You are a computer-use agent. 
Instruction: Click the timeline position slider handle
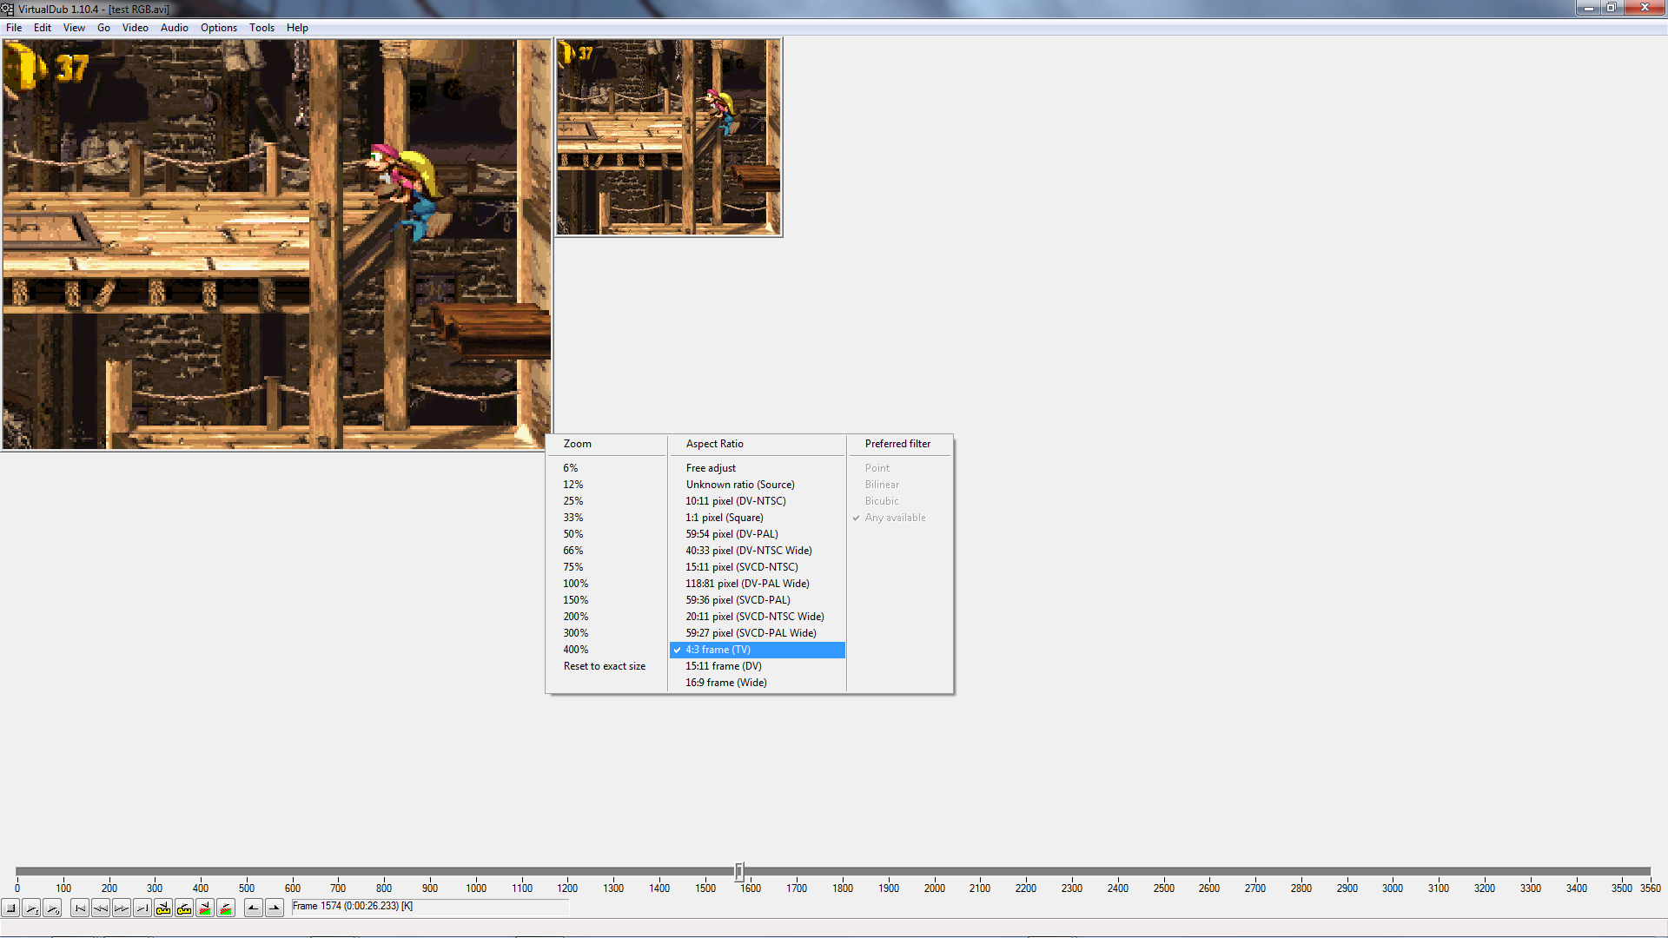point(739,870)
